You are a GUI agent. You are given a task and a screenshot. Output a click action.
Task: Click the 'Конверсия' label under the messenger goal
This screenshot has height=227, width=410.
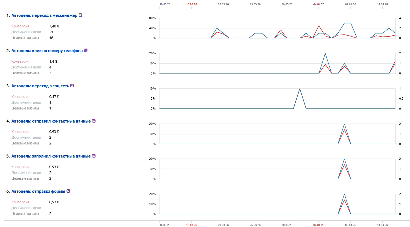(x=20, y=26)
